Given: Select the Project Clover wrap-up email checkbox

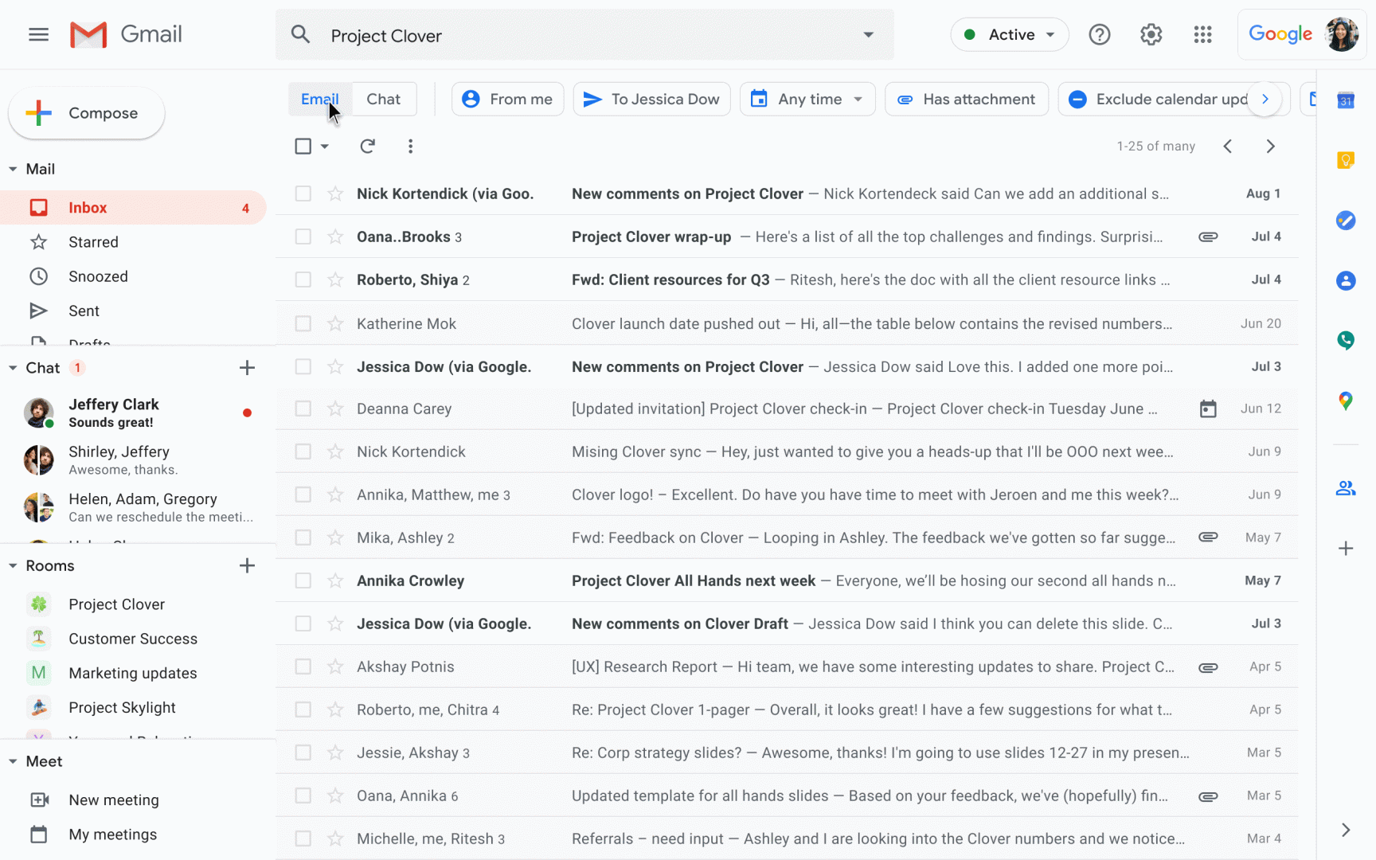Looking at the screenshot, I should pyautogui.click(x=303, y=236).
